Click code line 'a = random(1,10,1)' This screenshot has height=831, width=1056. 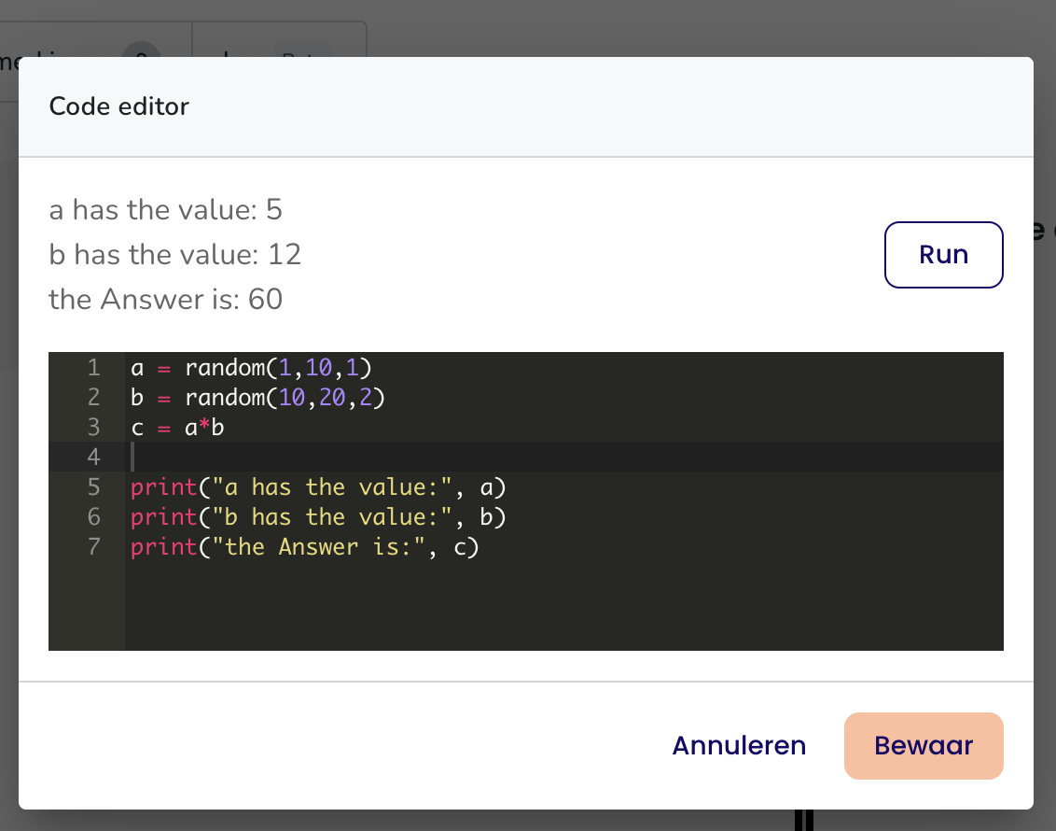[x=251, y=367]
